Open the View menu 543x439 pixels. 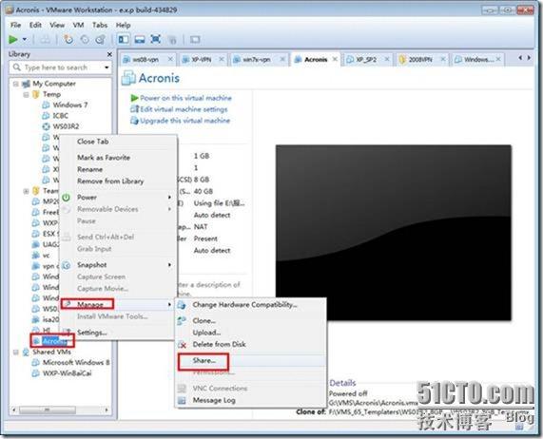(x=57, y=25)
